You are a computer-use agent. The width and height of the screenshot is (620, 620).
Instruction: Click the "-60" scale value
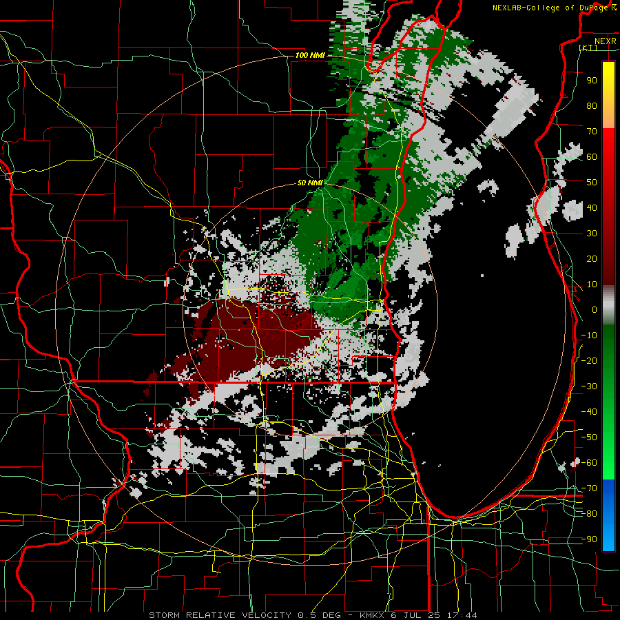click(589, 463)
